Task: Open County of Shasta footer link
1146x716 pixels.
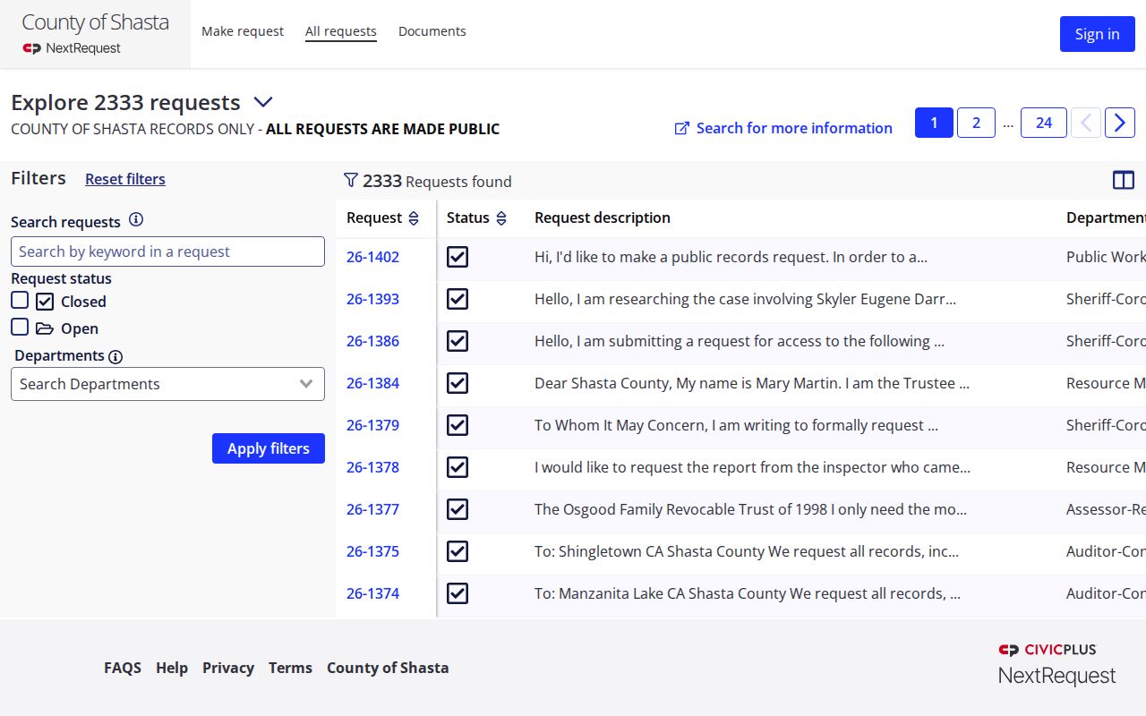Action: [388, 668]
